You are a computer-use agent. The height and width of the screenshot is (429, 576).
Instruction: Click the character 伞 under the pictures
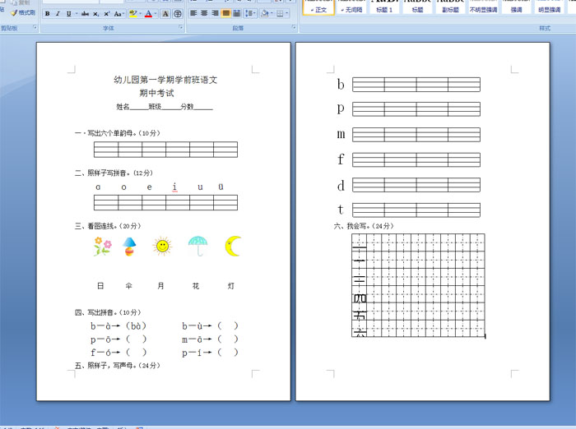[x=128, y=286]
